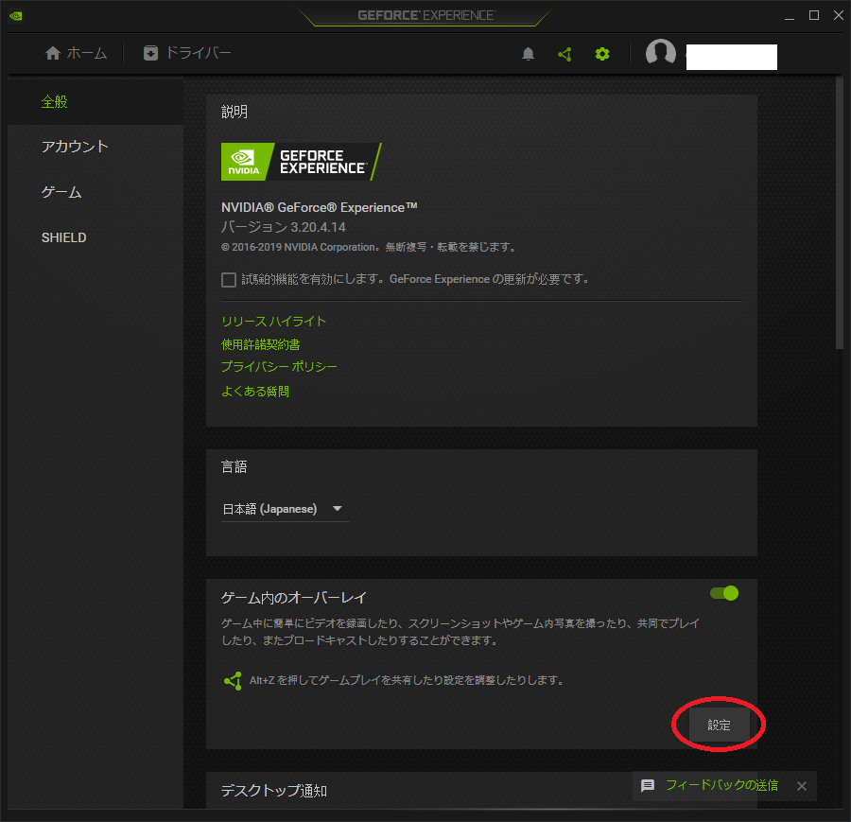Open the notifications bell icon

click(x=528, y=54)
